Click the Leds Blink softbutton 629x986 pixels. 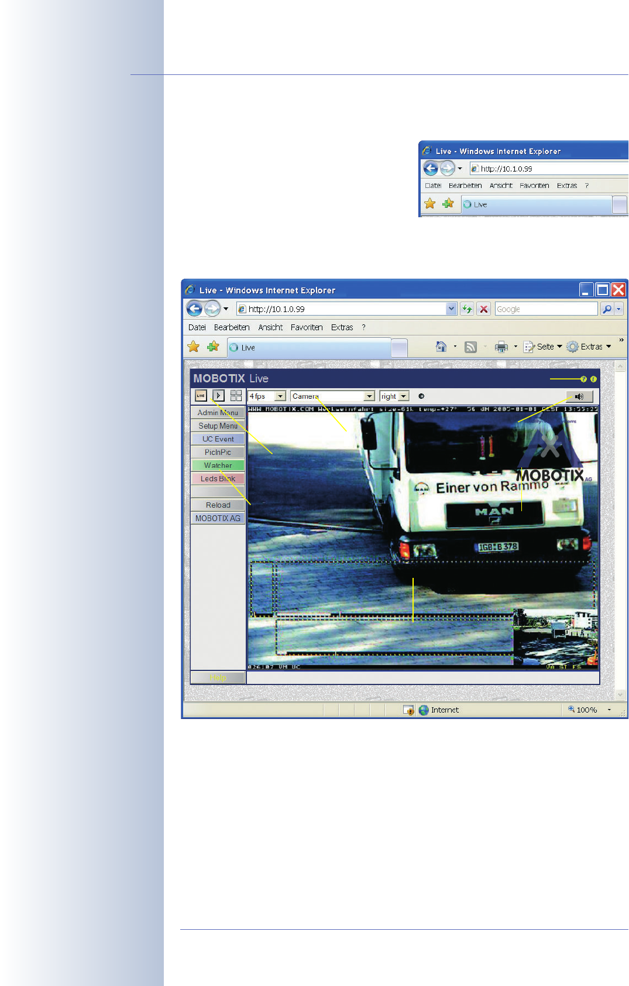[218, 478]
